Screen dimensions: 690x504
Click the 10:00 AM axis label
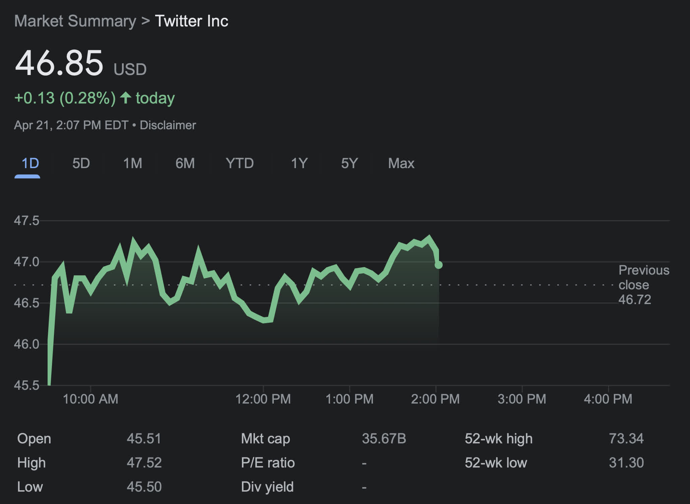pos(90,399)
